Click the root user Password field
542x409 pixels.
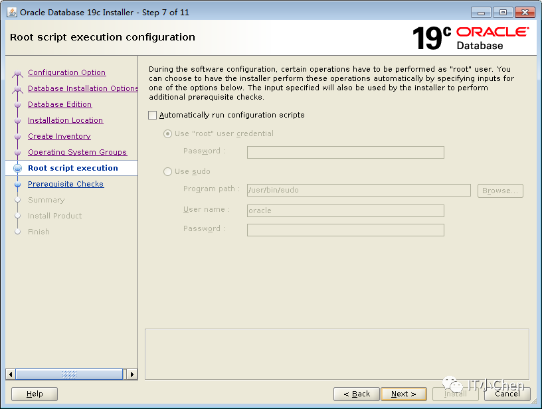345,152
